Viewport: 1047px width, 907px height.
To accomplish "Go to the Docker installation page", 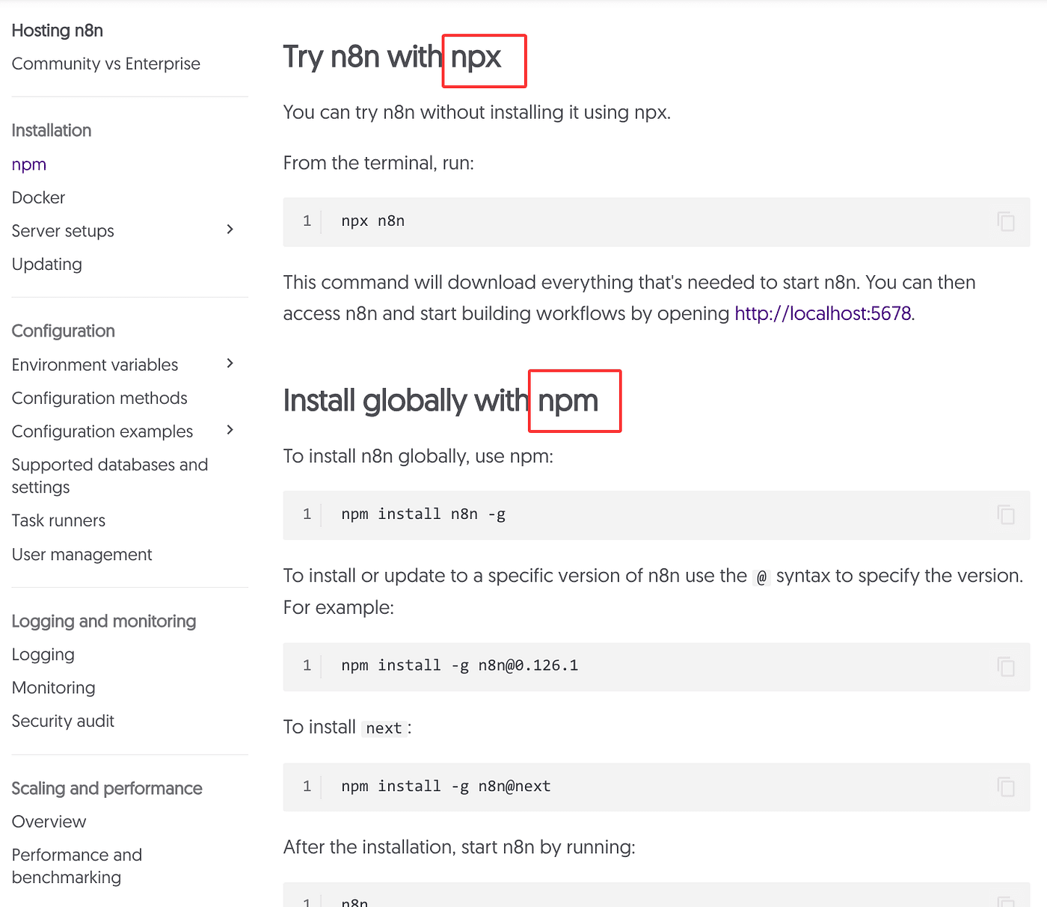I will pyautogui.click(x=38, y=197).
